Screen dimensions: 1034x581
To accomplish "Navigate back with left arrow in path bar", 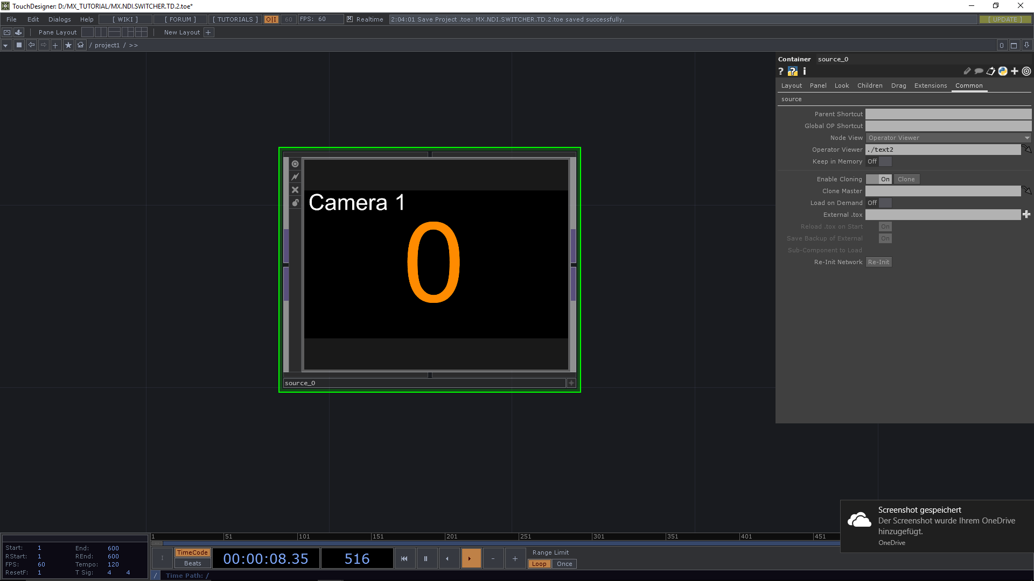I will [x=31, y=45].
